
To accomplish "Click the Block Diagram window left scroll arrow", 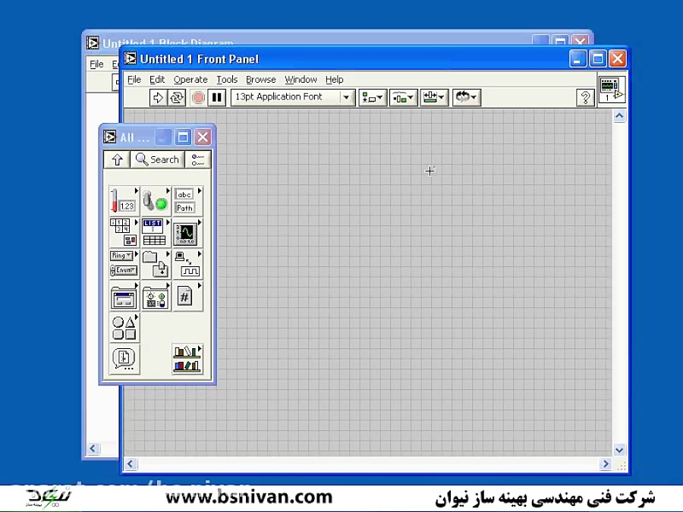I will pos(93,448).
